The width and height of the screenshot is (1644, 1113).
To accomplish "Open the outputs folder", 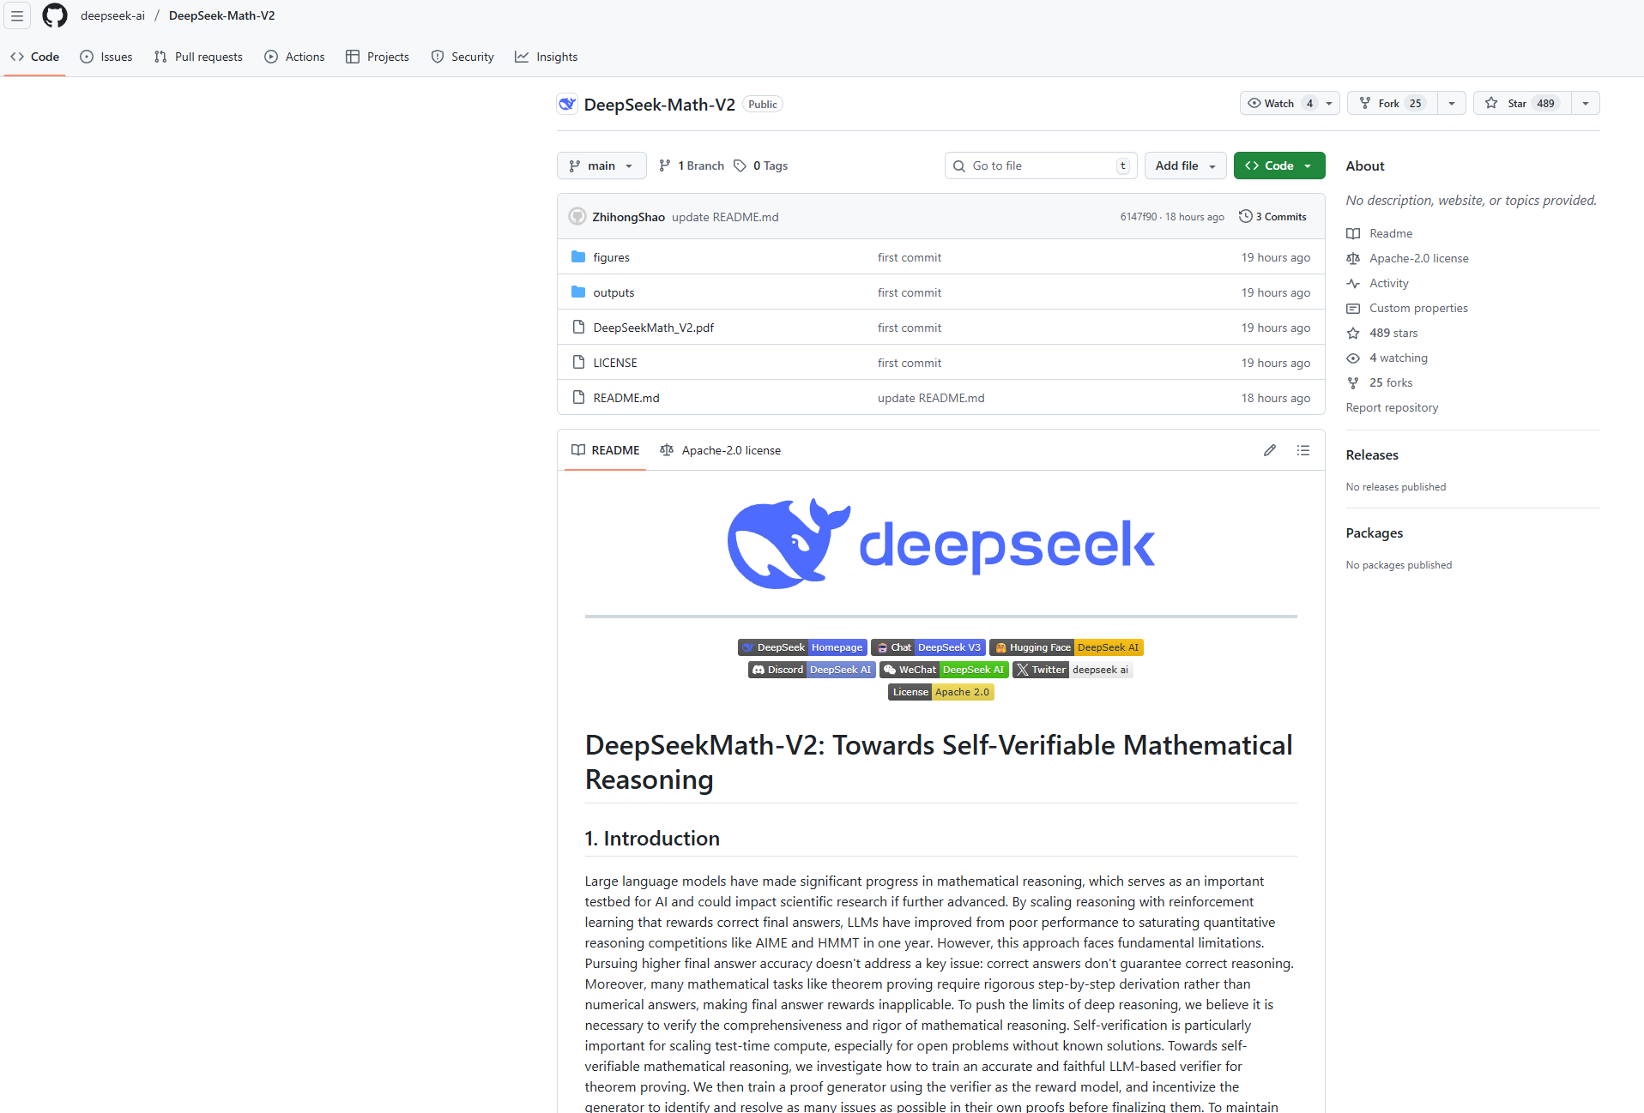I will (613, 292).
